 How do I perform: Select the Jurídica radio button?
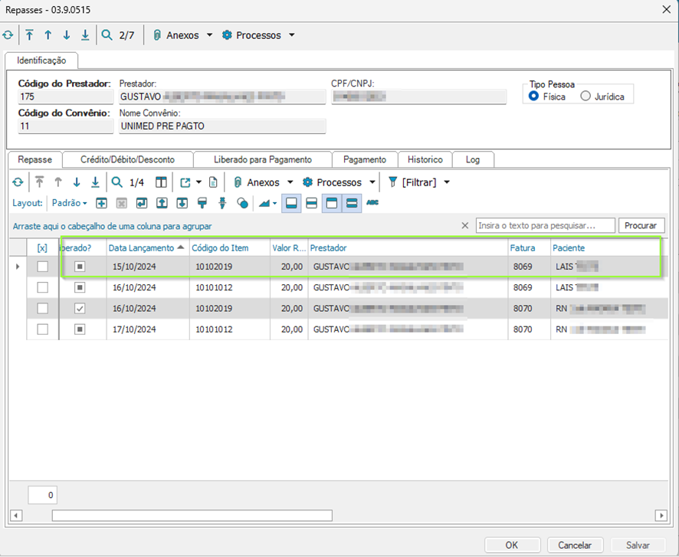585,96
